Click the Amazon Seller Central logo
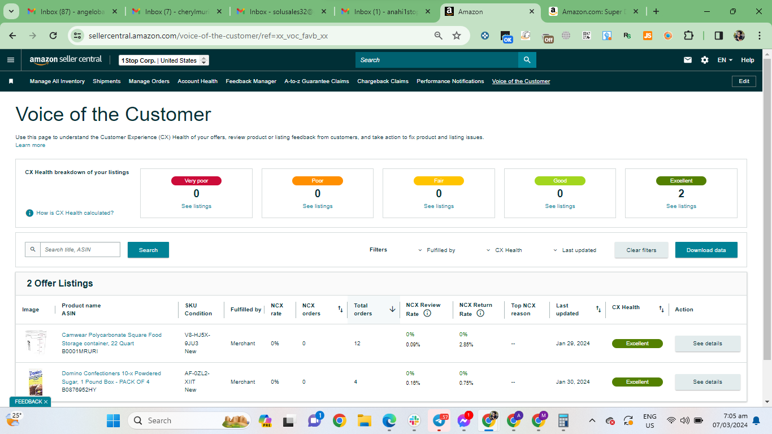The height and width of the screenshot is (434, 772). (x=66, y=60)
